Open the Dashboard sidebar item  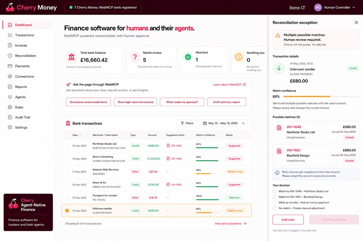pyautogui.click(x=28, y=25)
